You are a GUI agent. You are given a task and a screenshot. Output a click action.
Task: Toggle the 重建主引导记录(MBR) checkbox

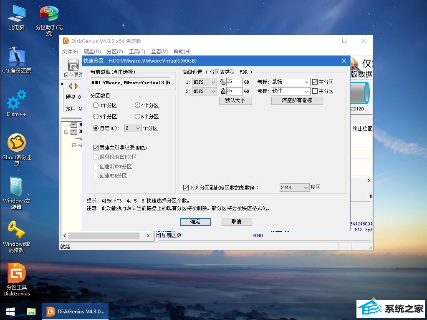[96, 147]
